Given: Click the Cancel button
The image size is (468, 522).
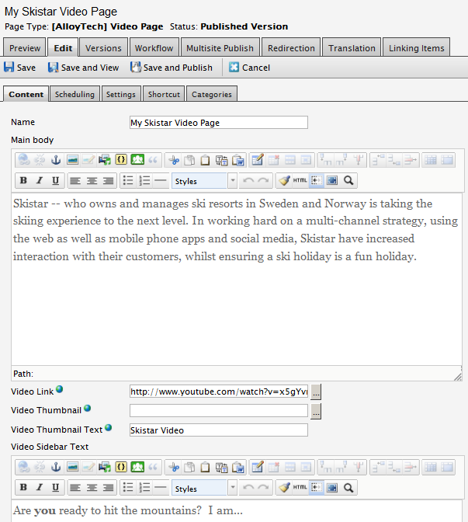Looking at the screenshot, I should (x=249, y=68).
